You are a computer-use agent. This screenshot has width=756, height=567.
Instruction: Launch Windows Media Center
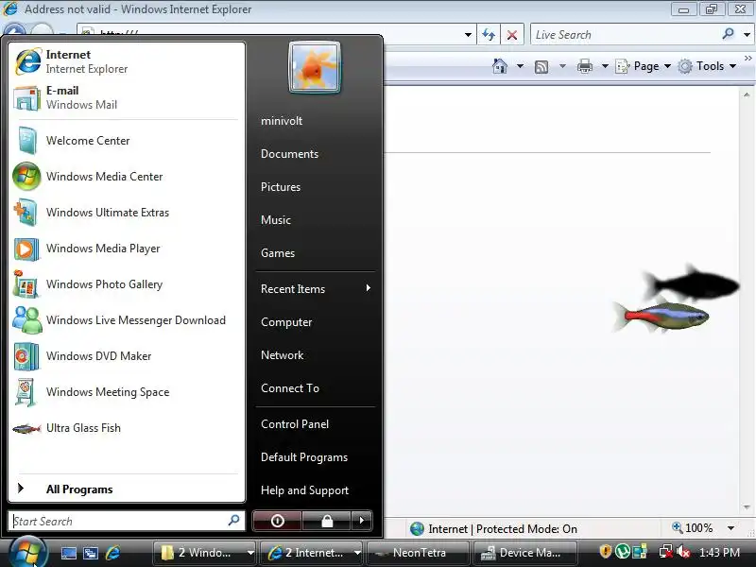127,177
